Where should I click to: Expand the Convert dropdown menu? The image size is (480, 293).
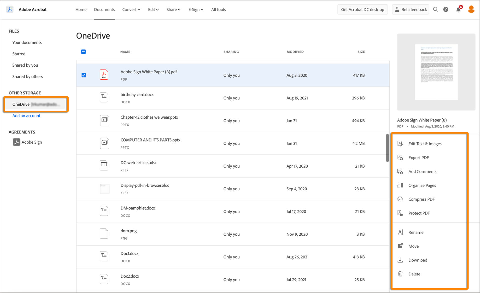tap(131, 10)
